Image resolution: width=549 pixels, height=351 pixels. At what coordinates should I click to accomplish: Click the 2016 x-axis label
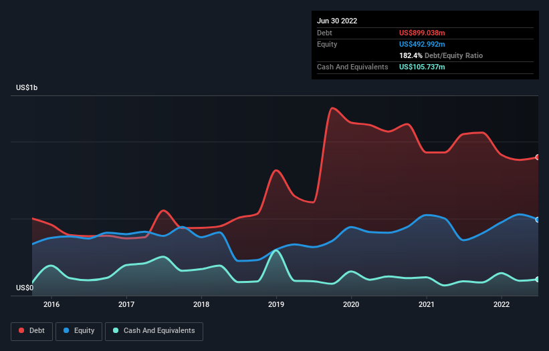pyautogui.click(x=51, y=304)
